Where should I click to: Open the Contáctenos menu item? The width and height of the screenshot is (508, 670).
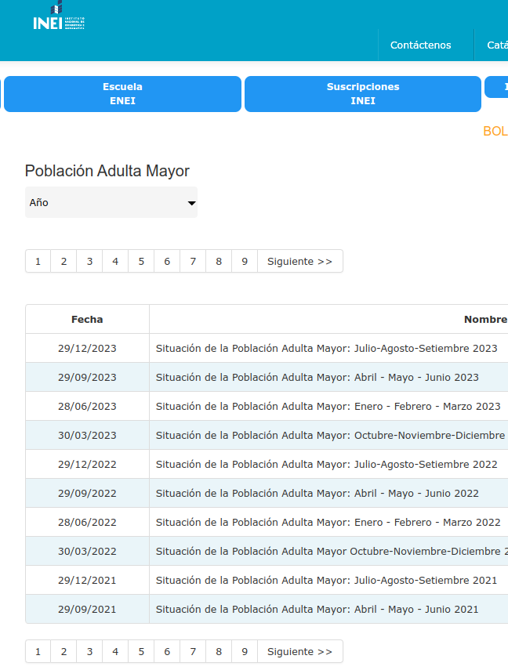point(421,45)
